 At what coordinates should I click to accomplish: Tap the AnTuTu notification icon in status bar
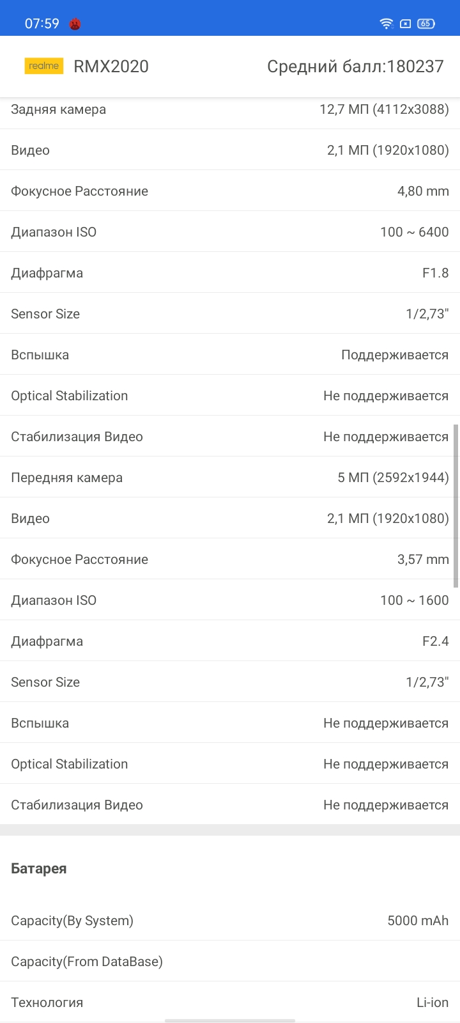coord(75,24)
